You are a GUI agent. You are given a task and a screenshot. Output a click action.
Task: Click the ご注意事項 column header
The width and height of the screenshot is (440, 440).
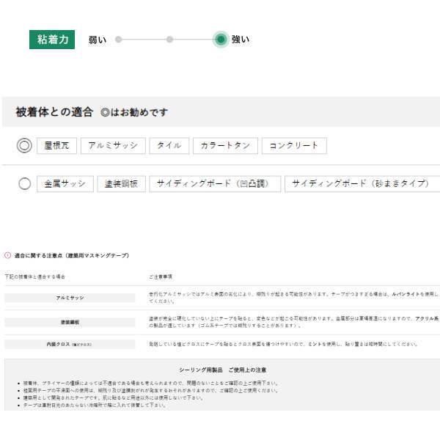tap(161, 277)
